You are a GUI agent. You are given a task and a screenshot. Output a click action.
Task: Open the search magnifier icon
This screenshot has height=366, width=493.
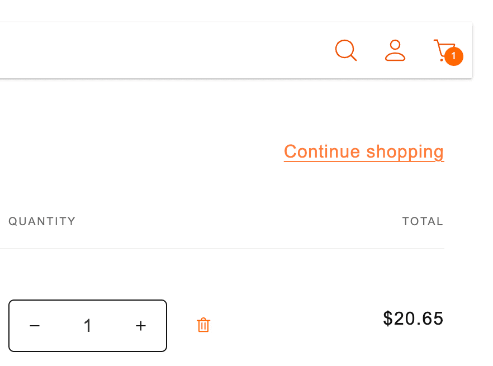[346, 50]
